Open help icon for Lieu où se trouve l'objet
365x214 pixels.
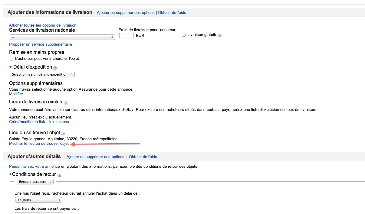pyautogui.click(x=63, y=134)
